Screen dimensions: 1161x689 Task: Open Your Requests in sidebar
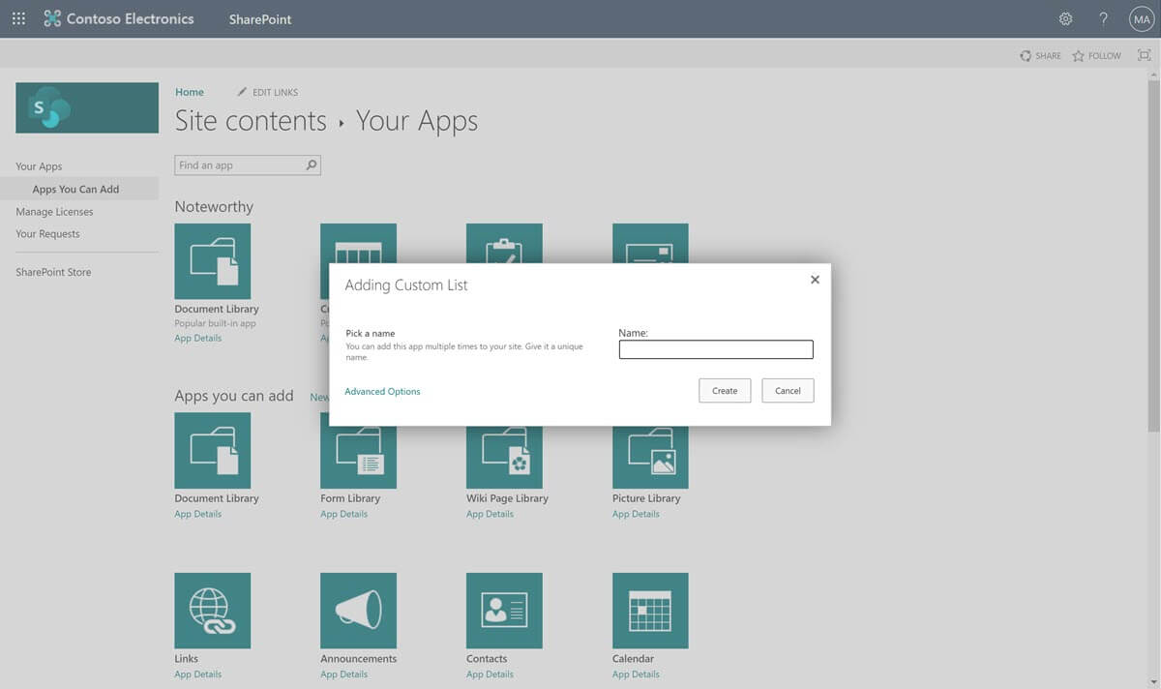coord(47,233)
